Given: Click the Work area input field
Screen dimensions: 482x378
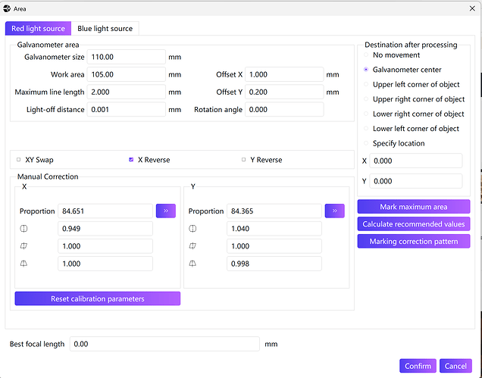Looking at the screenshot, I should coord(127,74).
